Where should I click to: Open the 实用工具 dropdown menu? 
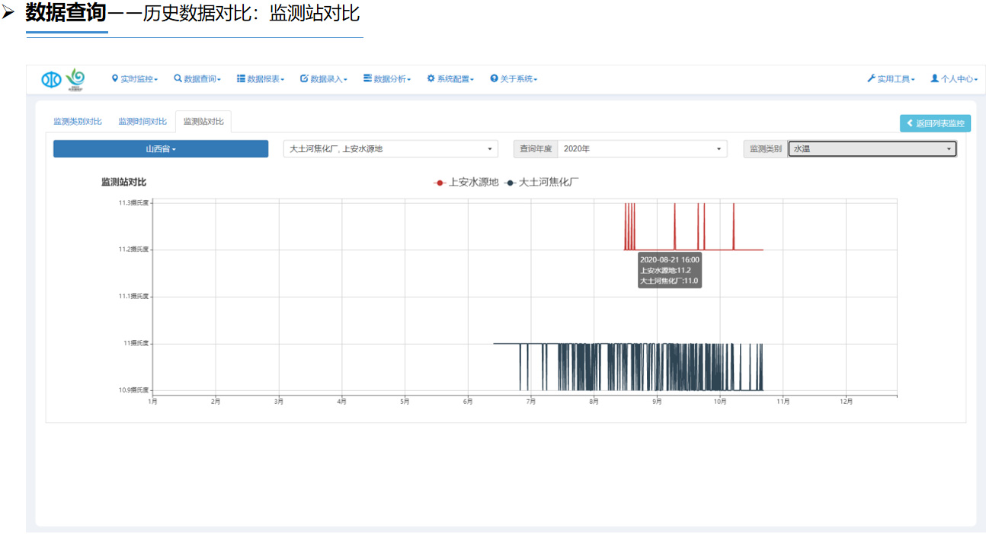click(891, 79)
